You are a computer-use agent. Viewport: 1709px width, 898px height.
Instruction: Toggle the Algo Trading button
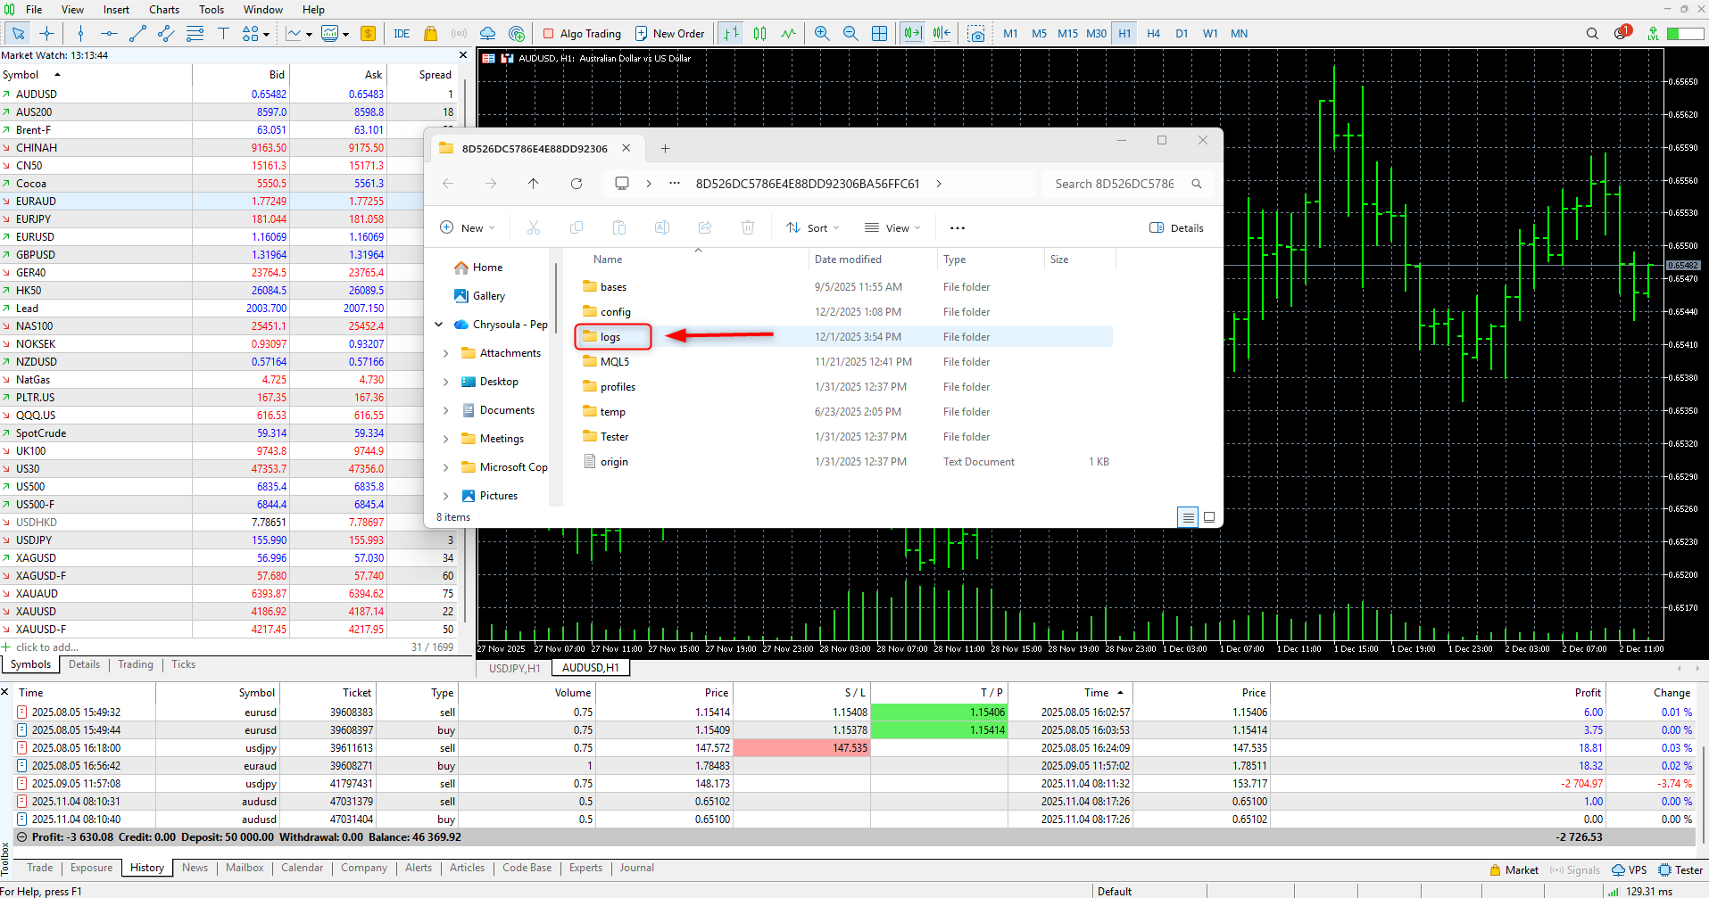click(582, 34)
